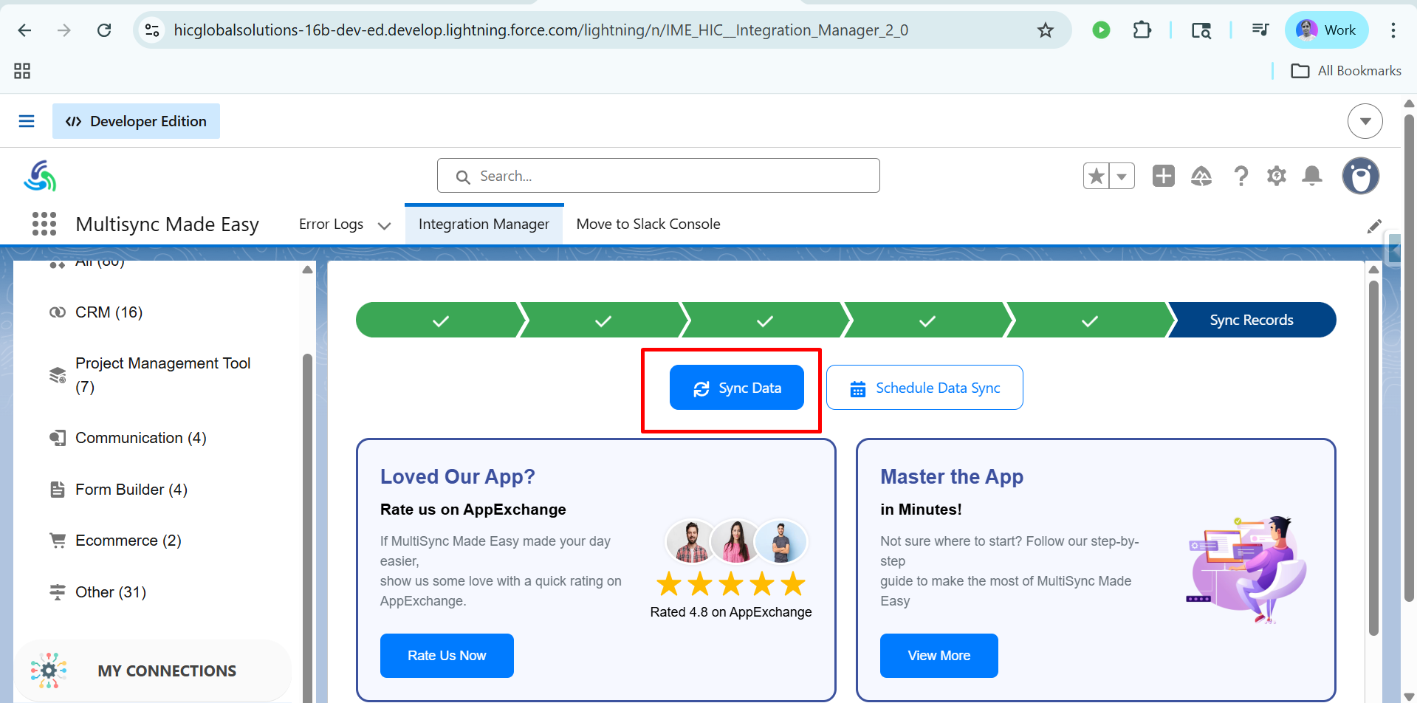The height and width of the screenshot is (703, 1417).
Task: View site information icon in address bar
Action: [x=152, y=30]
